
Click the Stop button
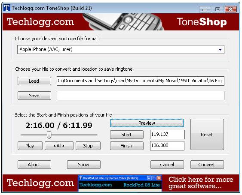[88, 146]
